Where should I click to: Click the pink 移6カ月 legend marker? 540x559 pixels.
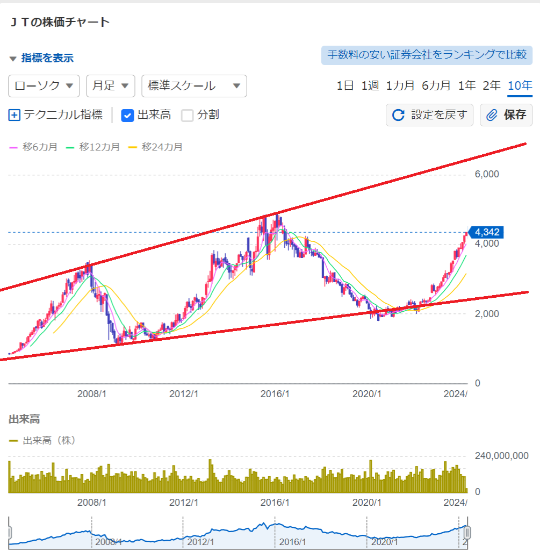[x=14, y=147]
